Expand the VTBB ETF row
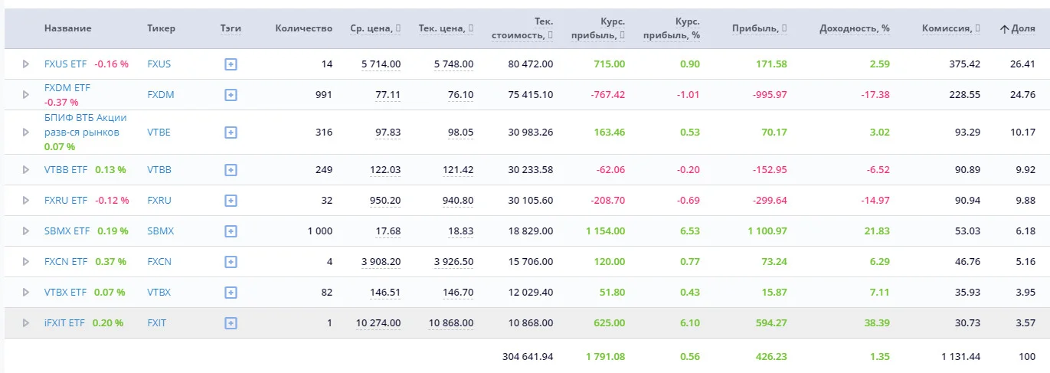The width and height of the screenshot is (1050, 373). pyautogui.click(x=25, y=170)
